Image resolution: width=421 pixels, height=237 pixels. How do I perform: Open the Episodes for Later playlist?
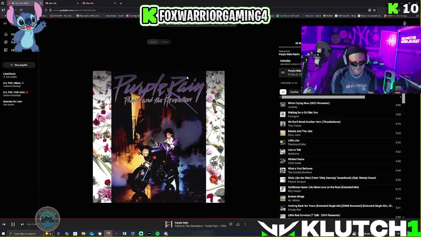(12, 103)
